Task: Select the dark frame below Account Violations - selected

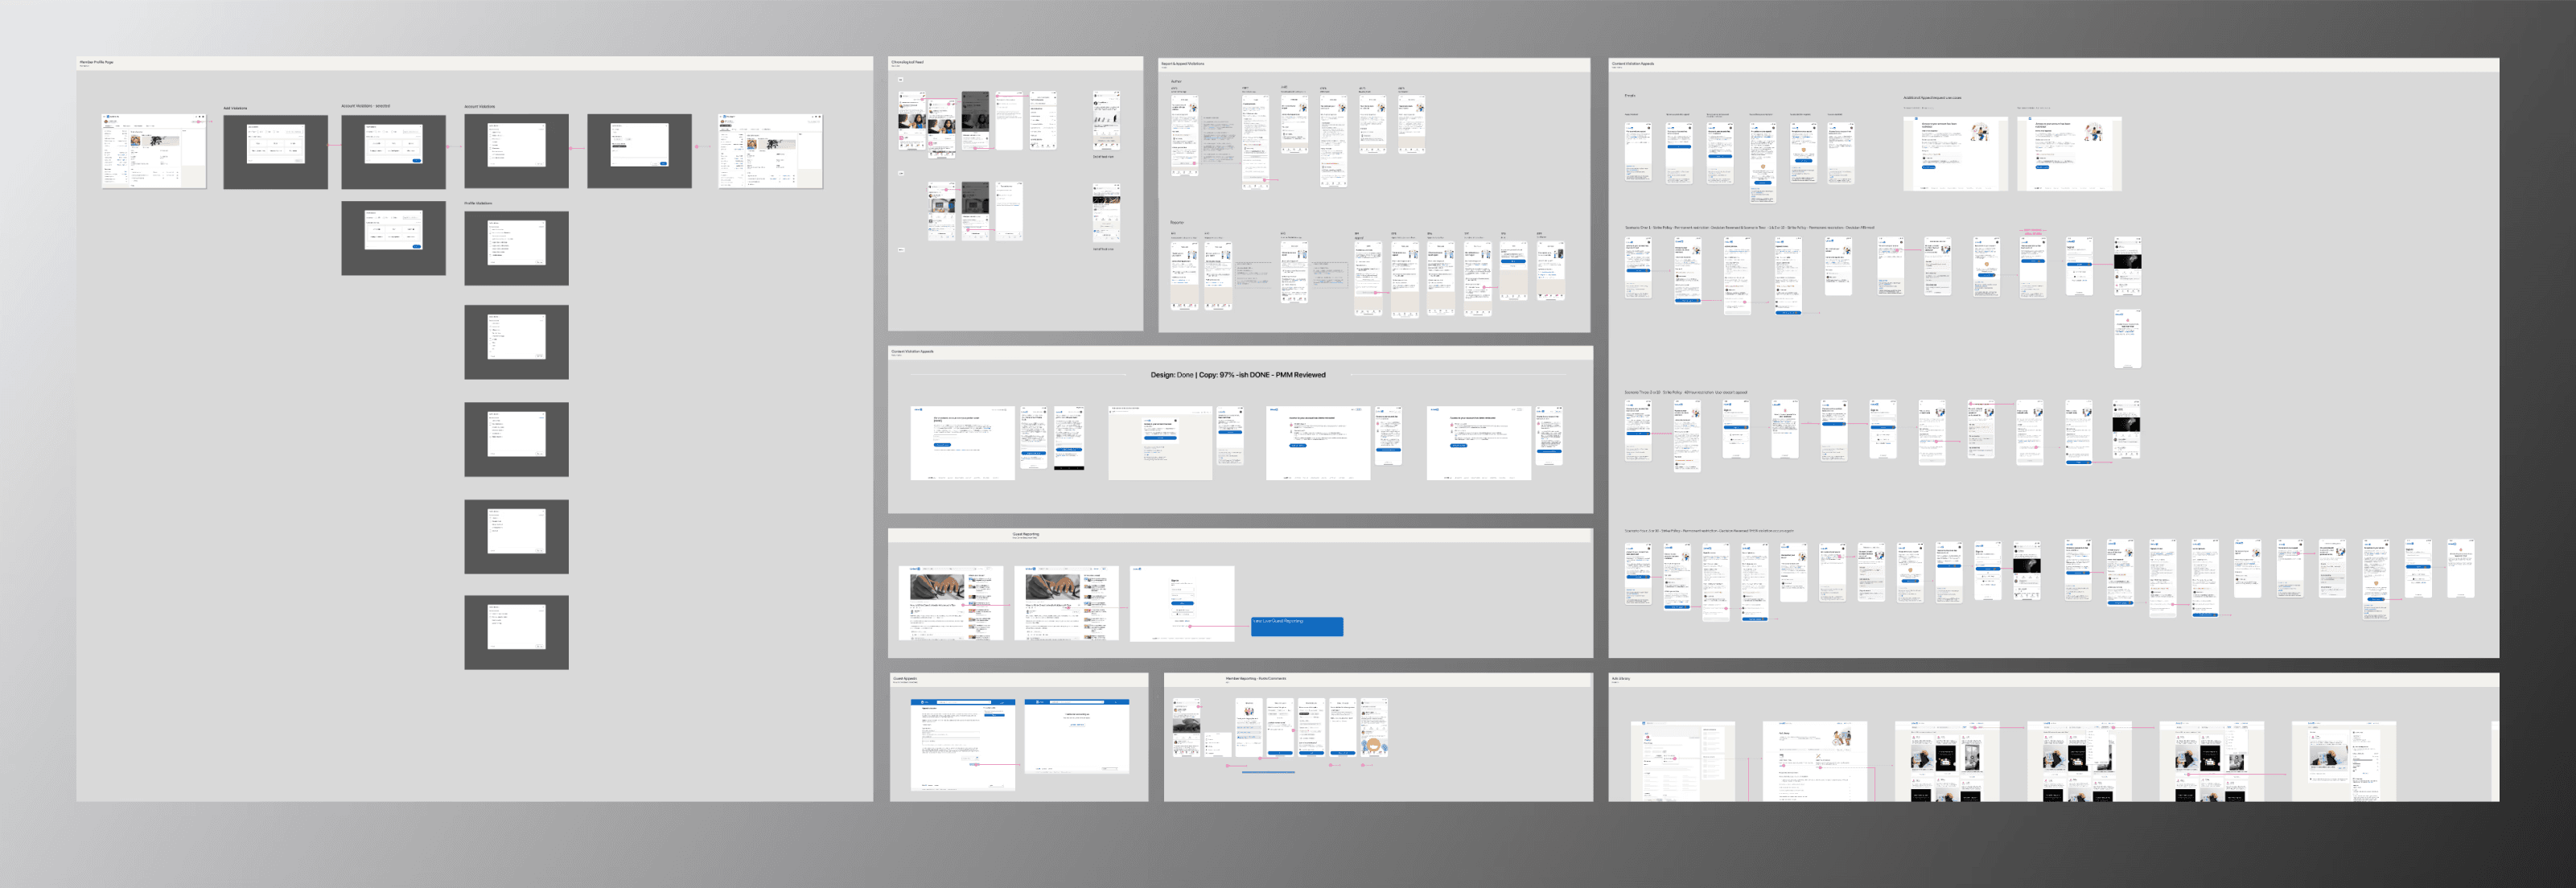Action: click(x=393, y=238)
